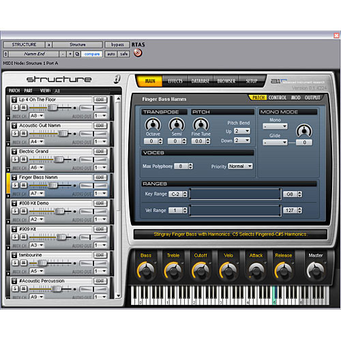Click Edit button for Acoustic Guit Namm

100,125
